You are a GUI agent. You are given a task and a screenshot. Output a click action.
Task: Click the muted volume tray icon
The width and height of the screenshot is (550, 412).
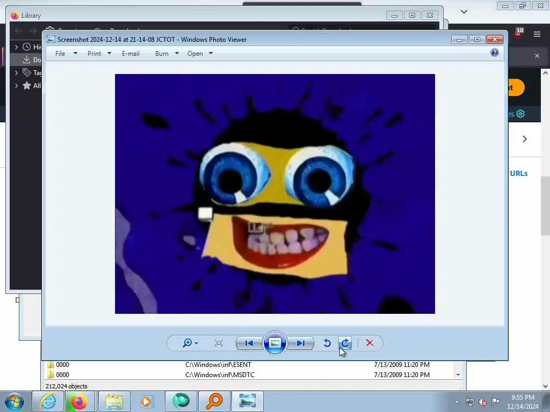tap(483, 402)
